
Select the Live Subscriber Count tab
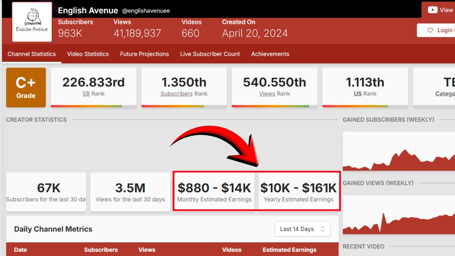point(210,54)
